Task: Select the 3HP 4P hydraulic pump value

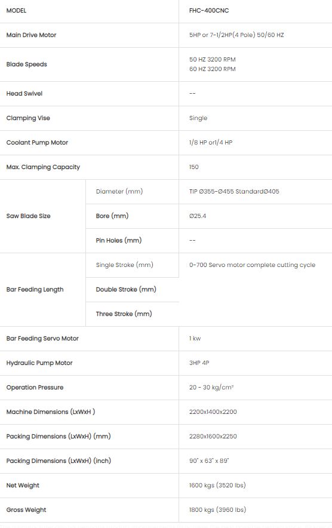Action: click(199, 363)
